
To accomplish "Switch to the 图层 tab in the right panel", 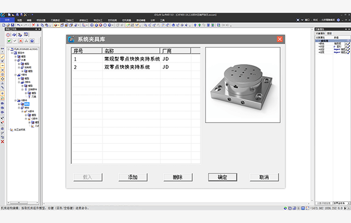I will pyautogui.click(x=329, y=33).
